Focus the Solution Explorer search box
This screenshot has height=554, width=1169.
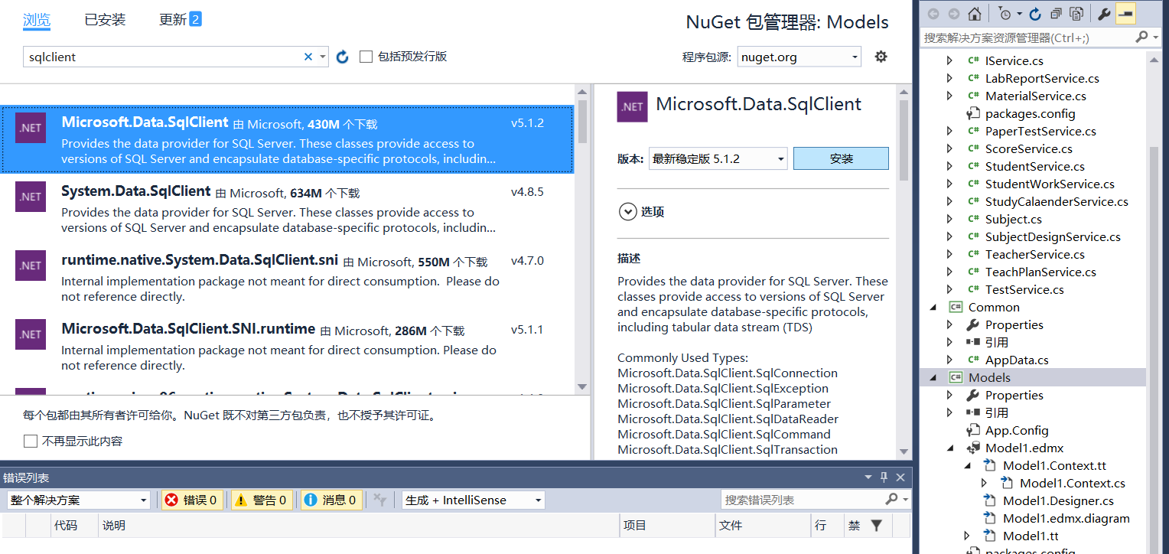[1027, 37]
